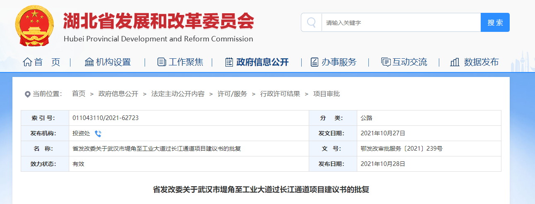Follow the 行政许可结果 breadcrumb link
Image resolution: width=535 pixels, height=204 pixels.
280,94
